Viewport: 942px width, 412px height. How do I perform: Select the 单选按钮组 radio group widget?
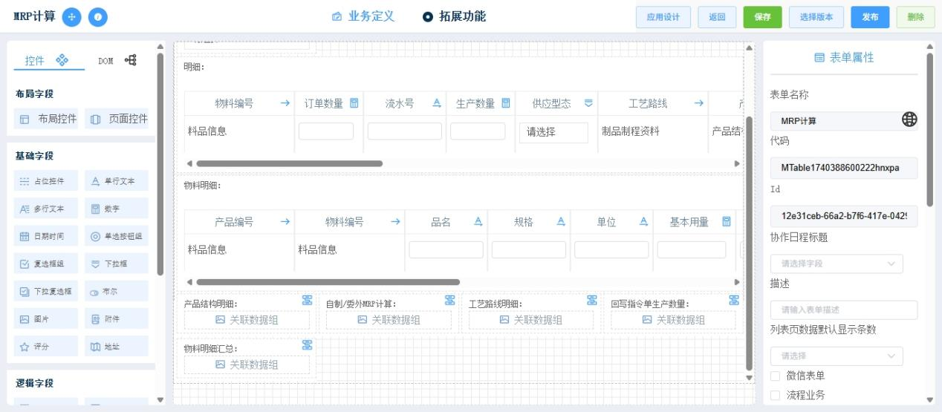(x=116, y=236)
